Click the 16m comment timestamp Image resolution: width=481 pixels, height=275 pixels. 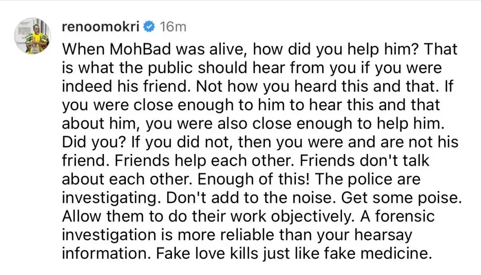[x=173, y=27]
